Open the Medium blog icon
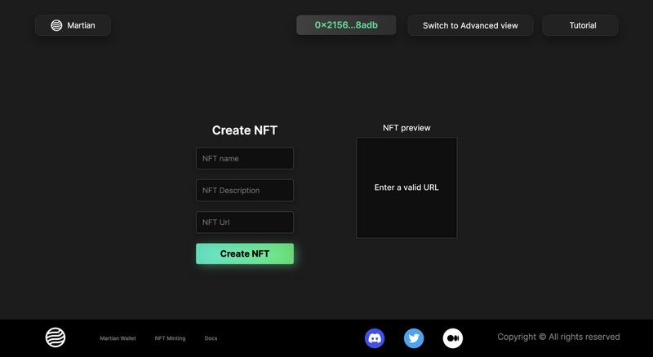The width and height of the screenshot is (653, 357). click(x=453, y=337)
